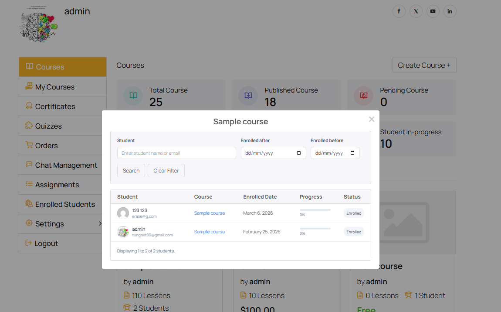The width and height of the screenshot is (501, 312).
Task: Go to Chat Management in sidebar
Action: point(66,165)
